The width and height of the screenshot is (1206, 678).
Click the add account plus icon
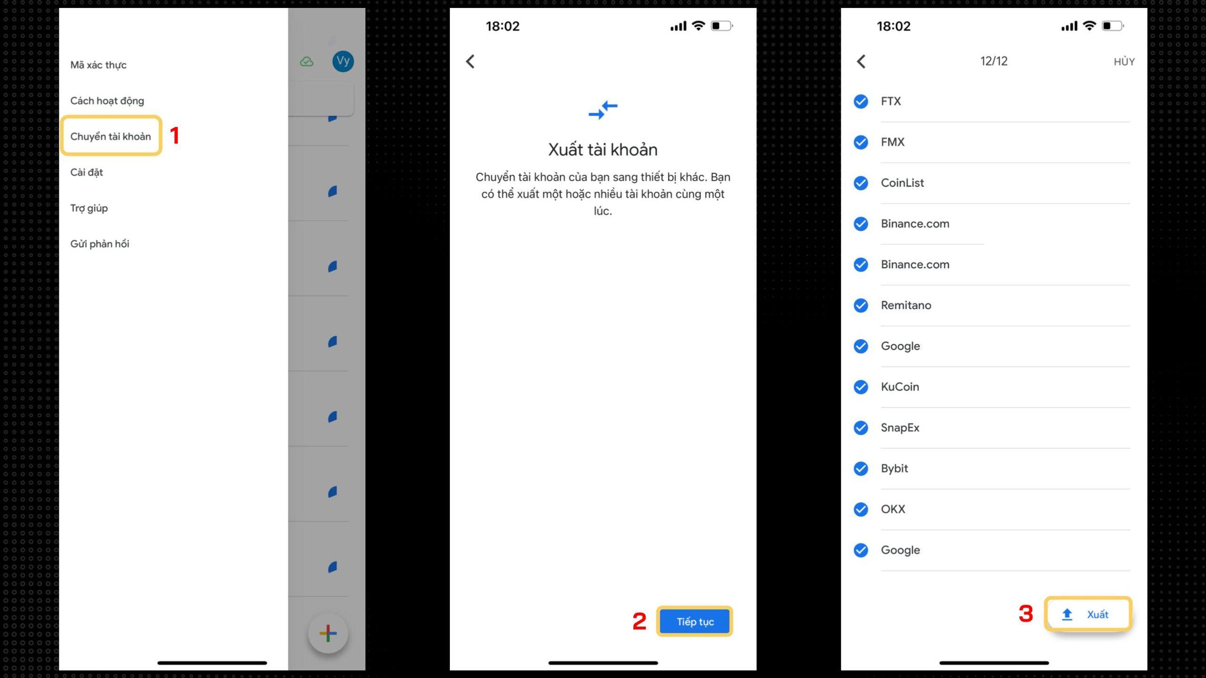tap(327, 633)
